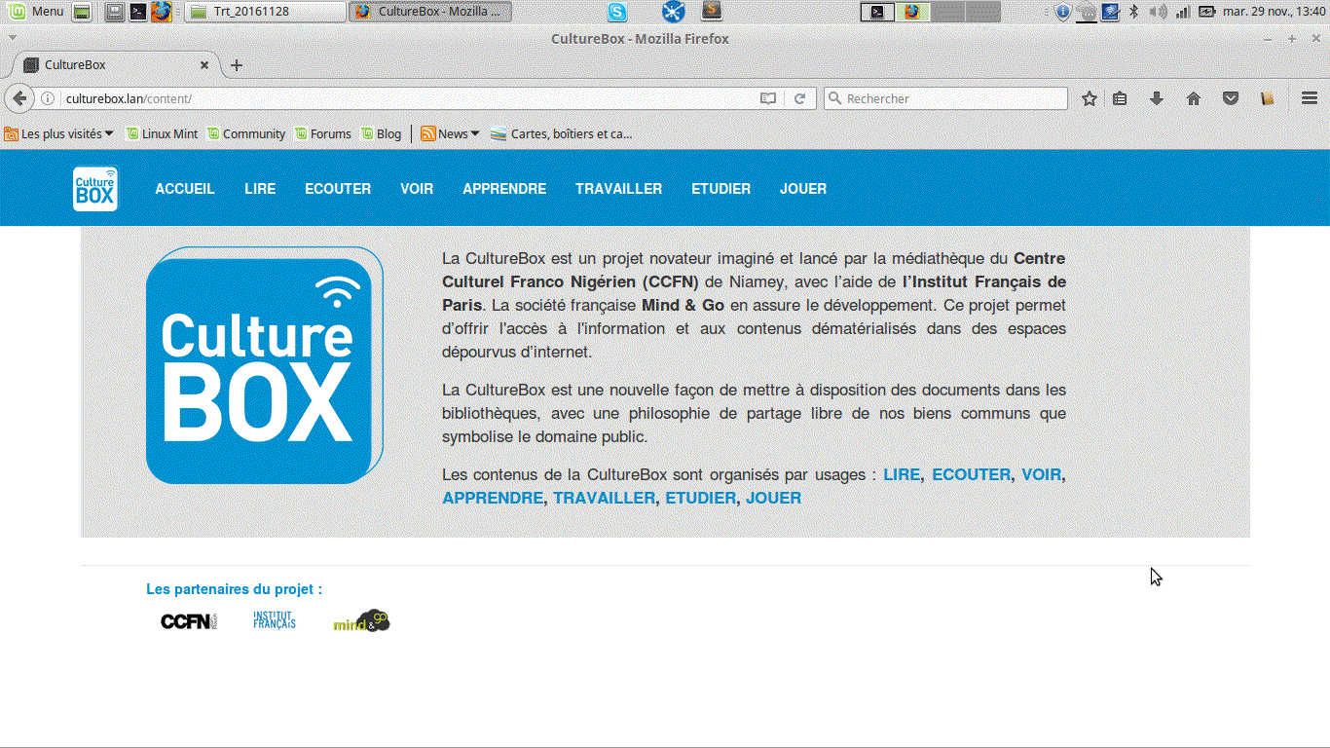Screen dimensions: 1330x748
Task: Open Sublime Text icon in the panel
Action: (x=713, y=12)
